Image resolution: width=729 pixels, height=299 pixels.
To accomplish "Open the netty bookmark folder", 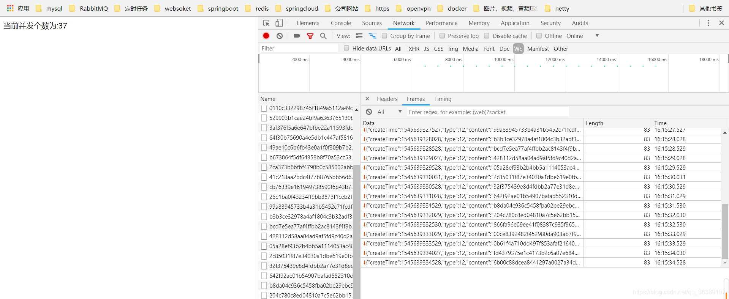I will click(557, 8).
